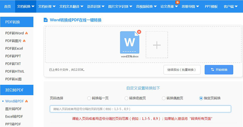The image size is (243, 127).
Task: Open the PPT模板 menu item
Action: point(211,6)
